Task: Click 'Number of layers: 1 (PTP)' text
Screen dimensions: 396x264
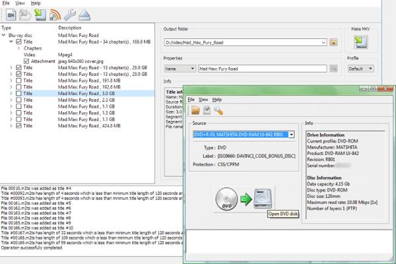Action: coord(332,209)
